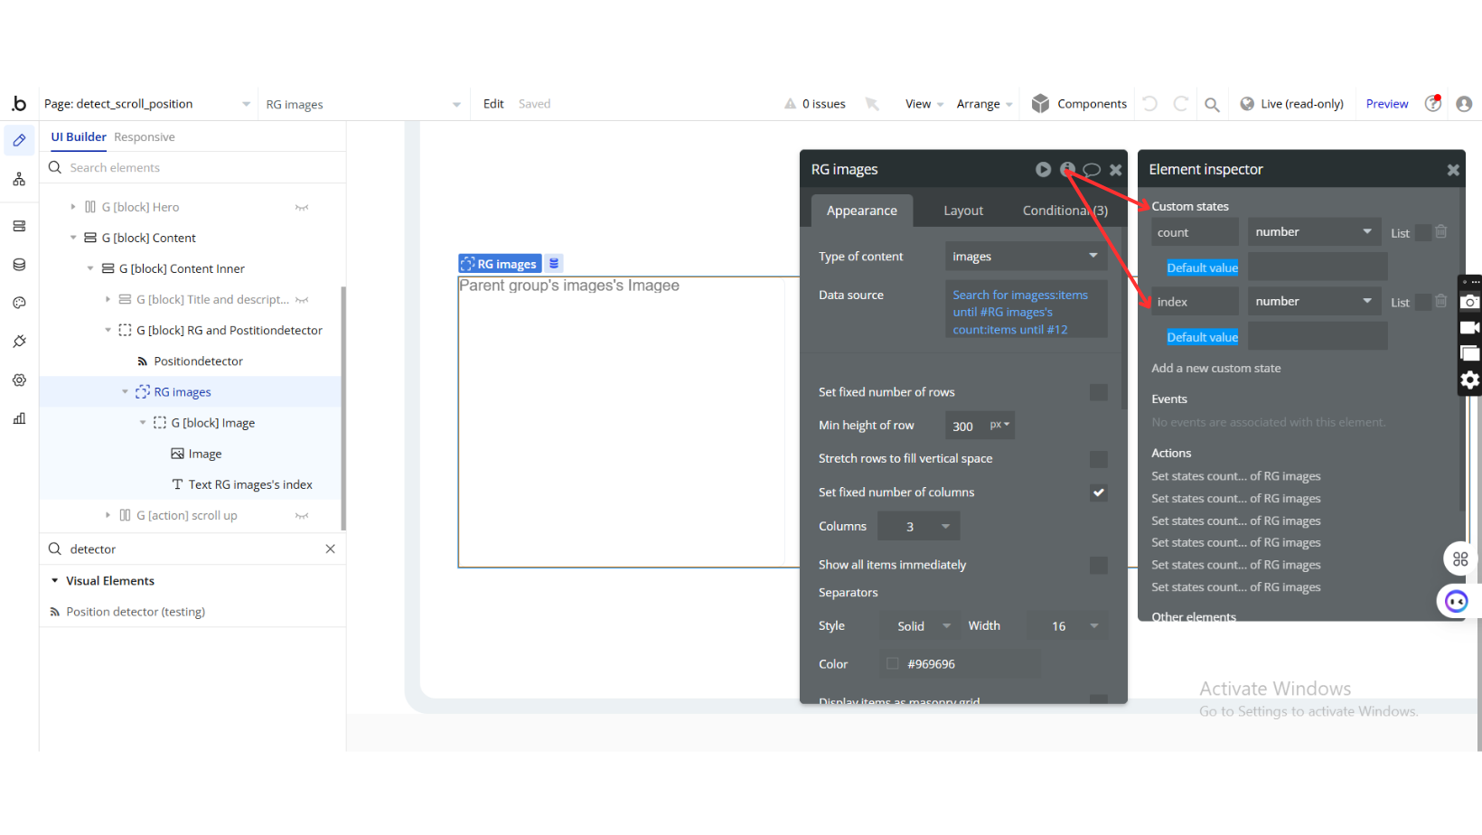This screenshot has height=835, width=1482.
Task: Click the Preview link
Action: pos(1387,104)
